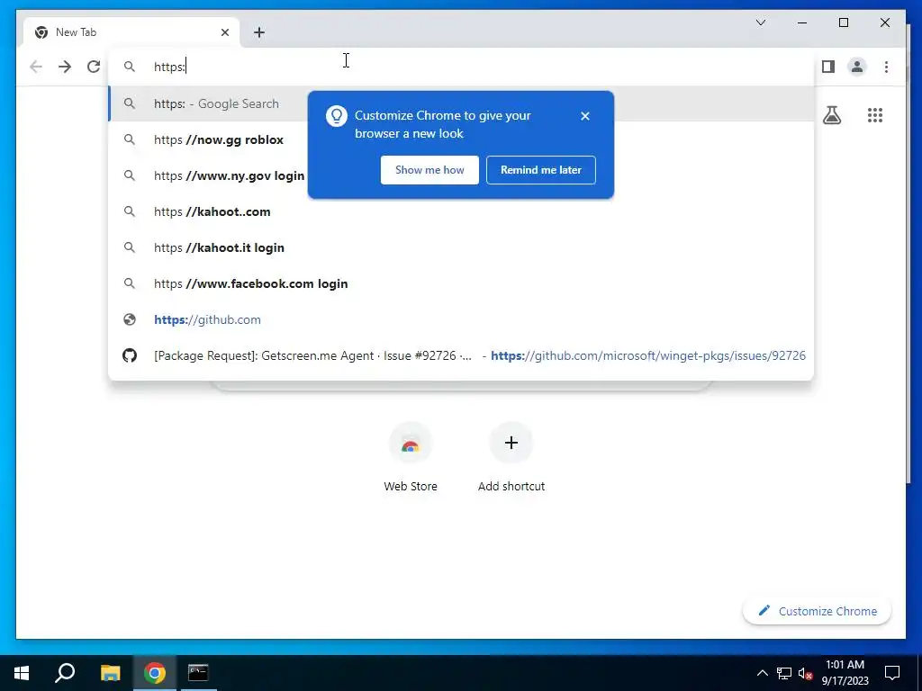Open File Explorer from the taskbar
This screenshot has height=691, width=922.
(x=110, y=673)
